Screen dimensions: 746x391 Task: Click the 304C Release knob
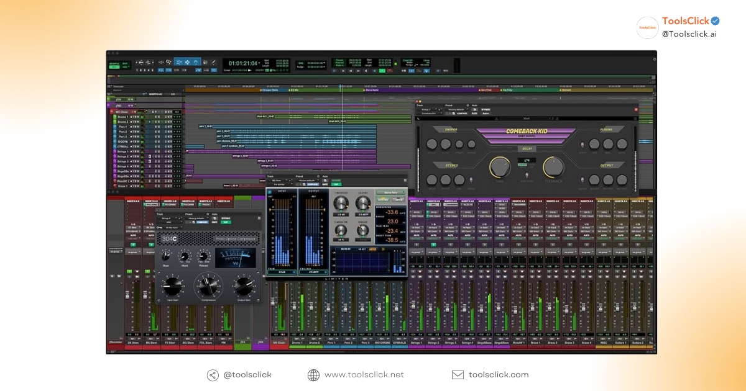click(203, 256)
